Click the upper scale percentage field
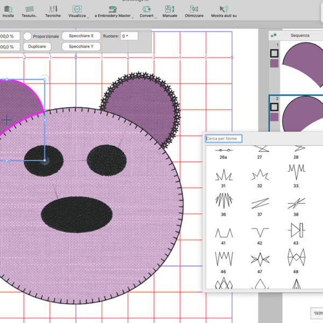The image size is (323, 323). 10,36
